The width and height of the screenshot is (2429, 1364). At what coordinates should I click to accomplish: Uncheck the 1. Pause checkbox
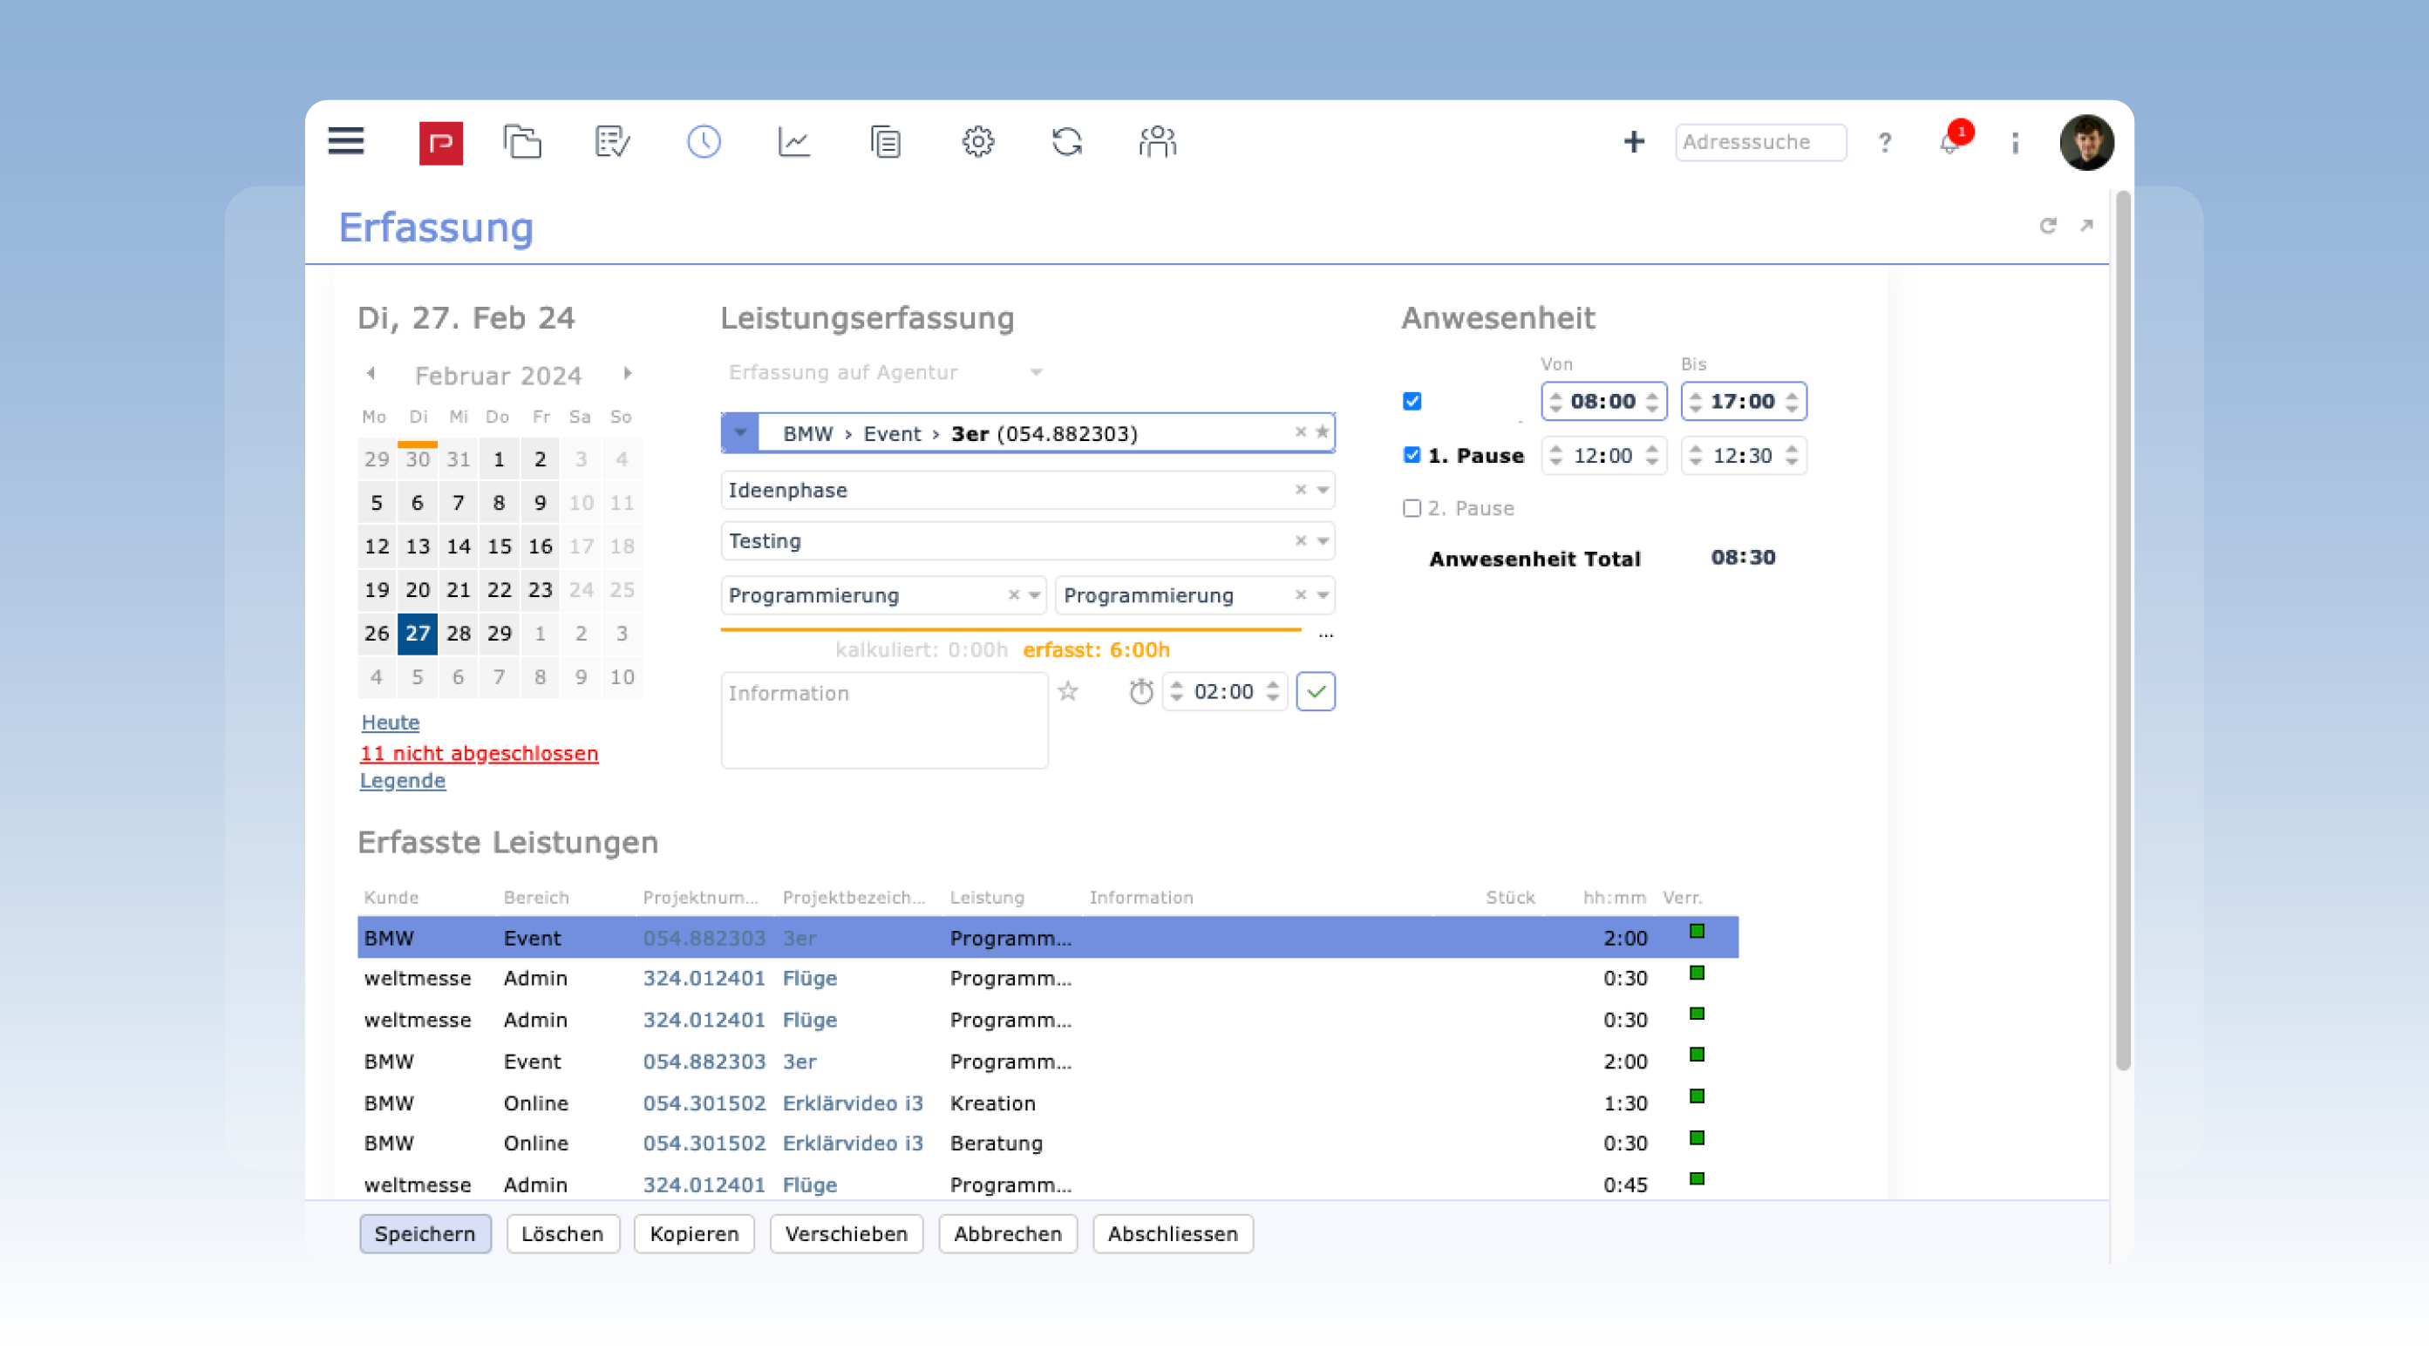point(1412,455)
